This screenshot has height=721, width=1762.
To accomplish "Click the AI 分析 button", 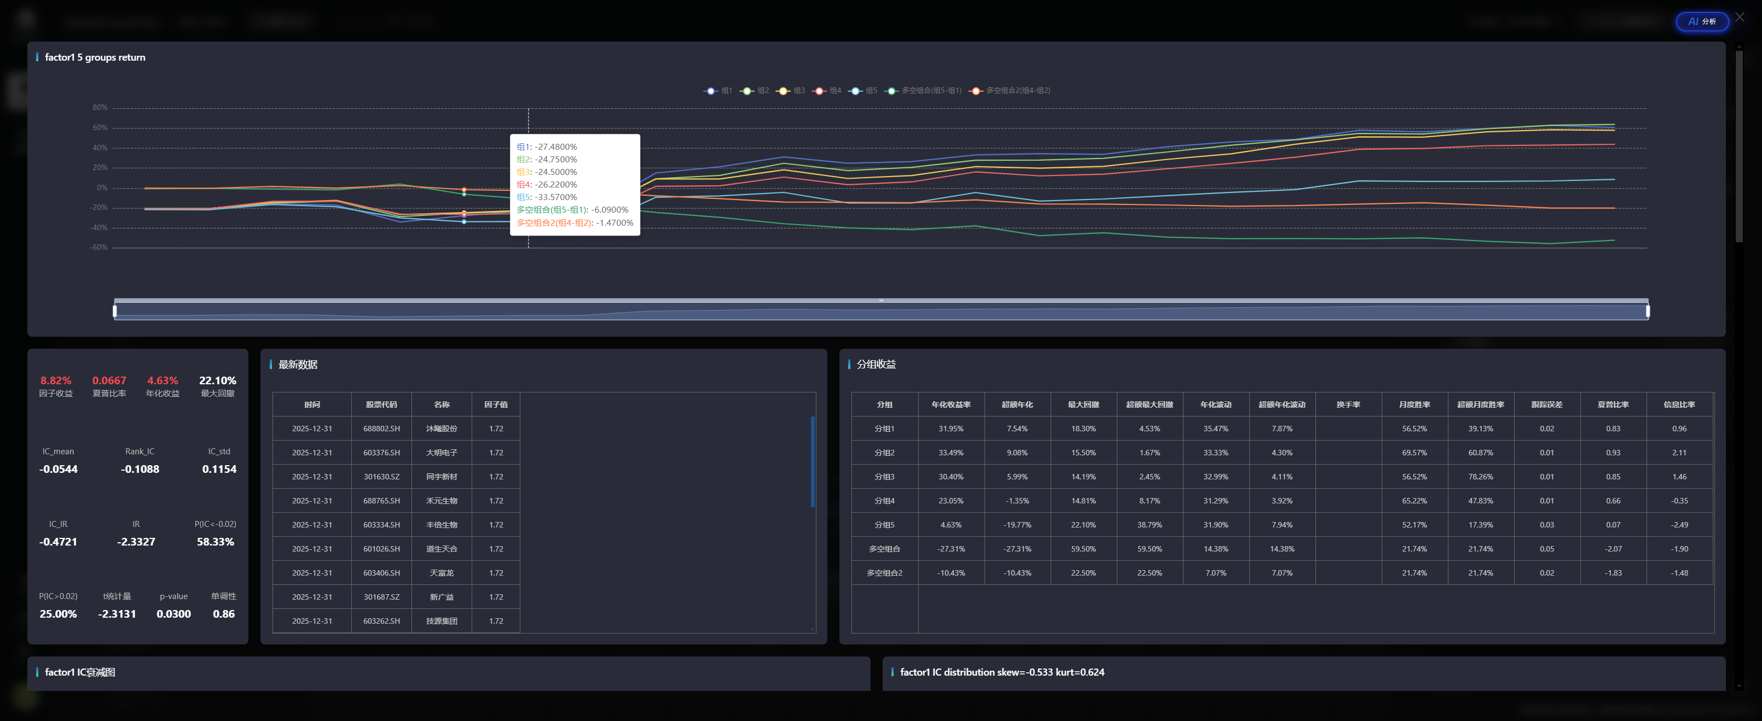I will [1701, 22].
